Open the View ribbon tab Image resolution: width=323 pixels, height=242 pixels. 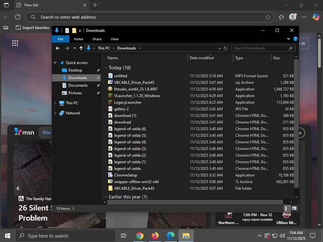[115, 39]
